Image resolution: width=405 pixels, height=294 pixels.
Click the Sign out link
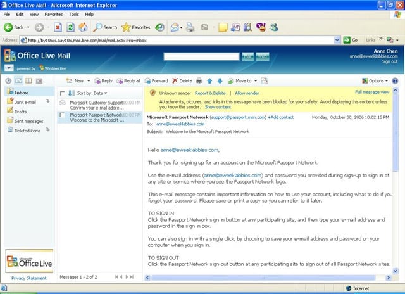(390, 61)
